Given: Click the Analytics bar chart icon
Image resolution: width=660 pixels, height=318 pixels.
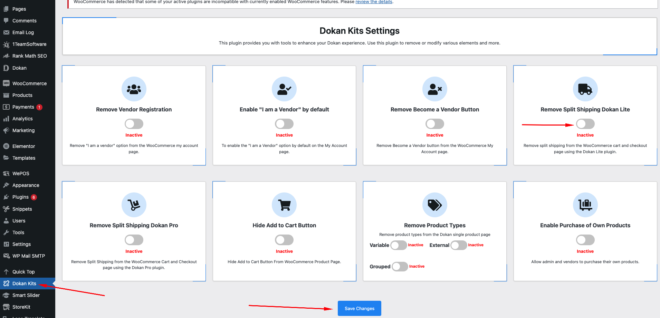Looking at the screenshot, I should (6, 119).
